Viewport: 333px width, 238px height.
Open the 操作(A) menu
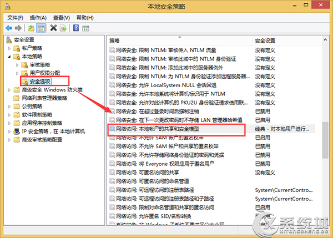coord(38,18)
